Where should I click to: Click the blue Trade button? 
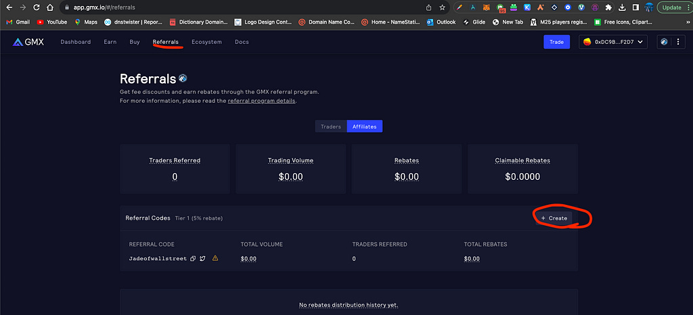556,42
